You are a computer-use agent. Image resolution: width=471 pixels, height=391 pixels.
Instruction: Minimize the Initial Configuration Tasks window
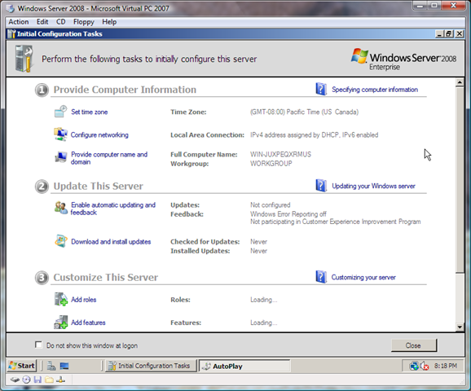click(x=439, y=33)
